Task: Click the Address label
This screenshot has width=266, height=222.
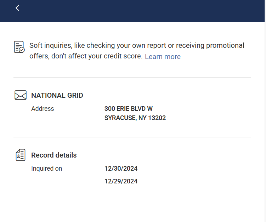Action: pyautogui.click(x=43, y=109)
